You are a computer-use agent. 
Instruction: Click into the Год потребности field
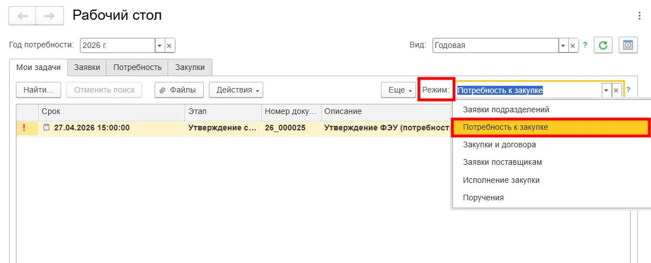tap(118, 46)
